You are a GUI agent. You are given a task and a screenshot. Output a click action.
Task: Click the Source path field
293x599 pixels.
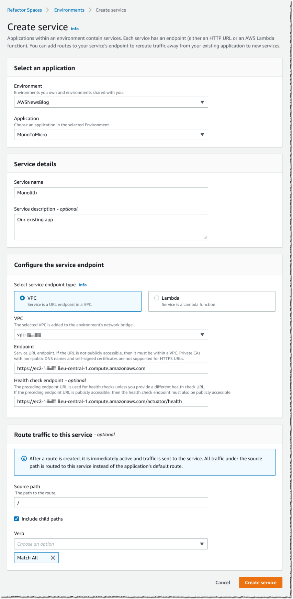point(111,503)
